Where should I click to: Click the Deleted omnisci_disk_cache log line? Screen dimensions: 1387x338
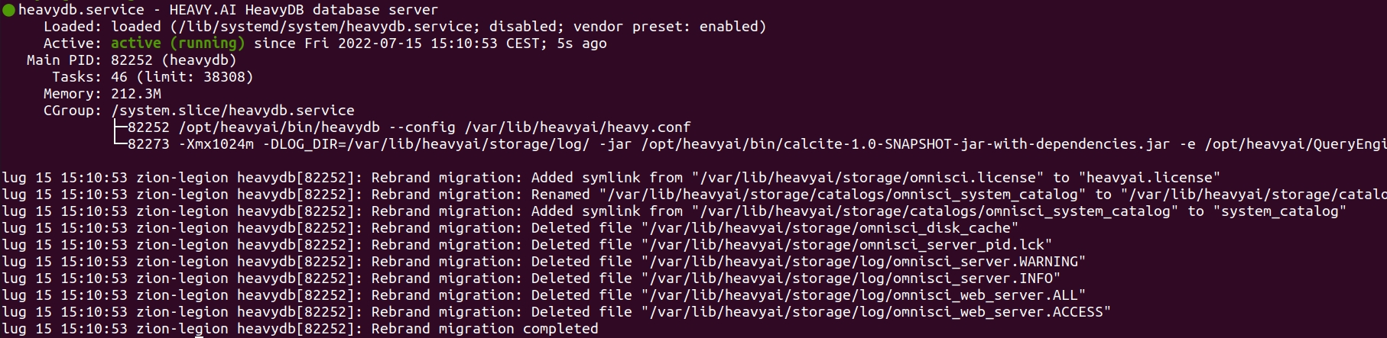tap(510, 228)
